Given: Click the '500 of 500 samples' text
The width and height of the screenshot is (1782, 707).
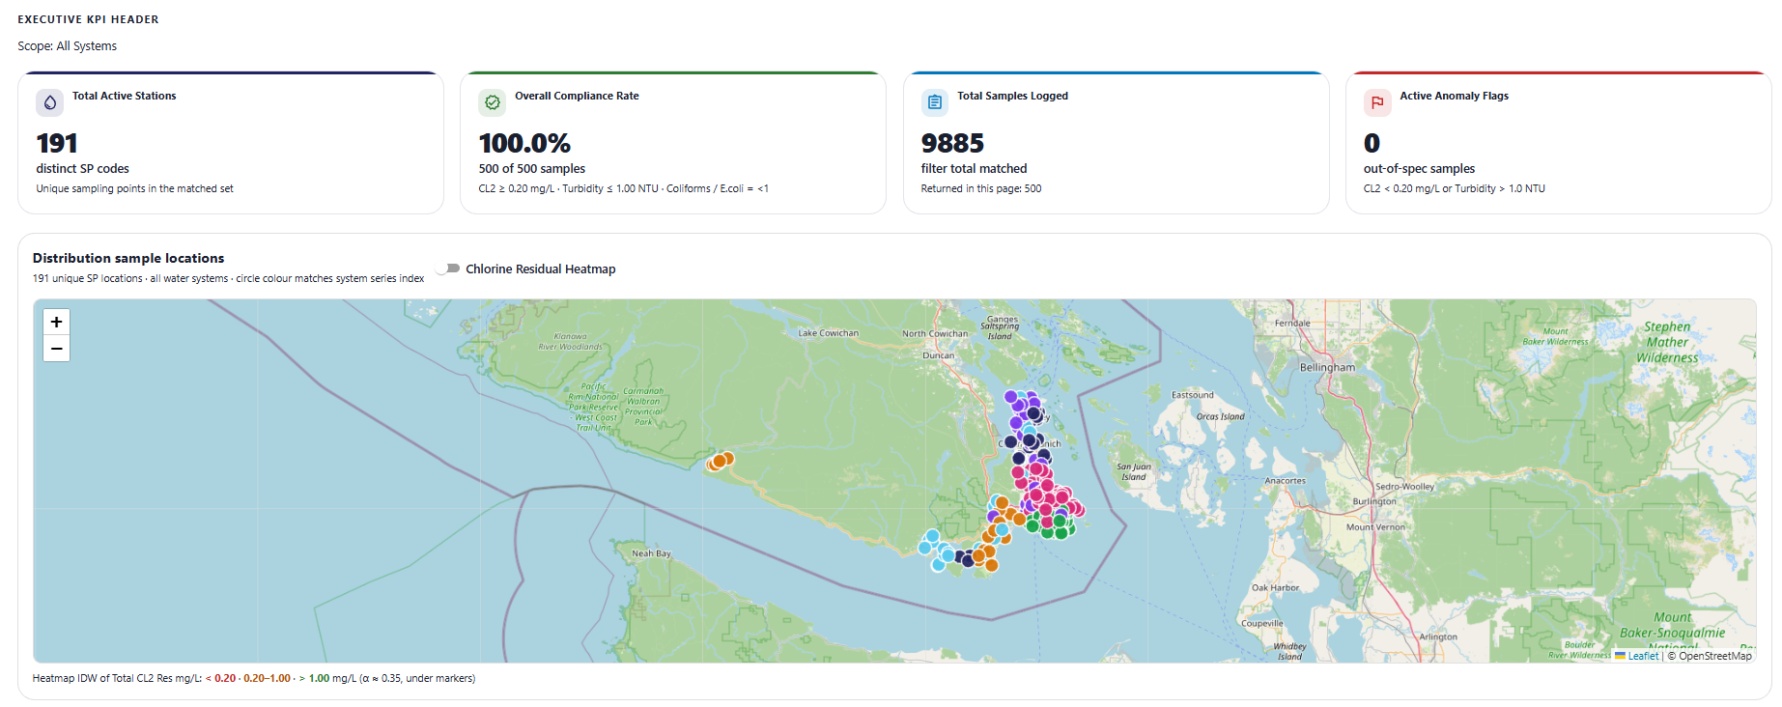Looking at the screenshot, I should click(x=532, y=168).
